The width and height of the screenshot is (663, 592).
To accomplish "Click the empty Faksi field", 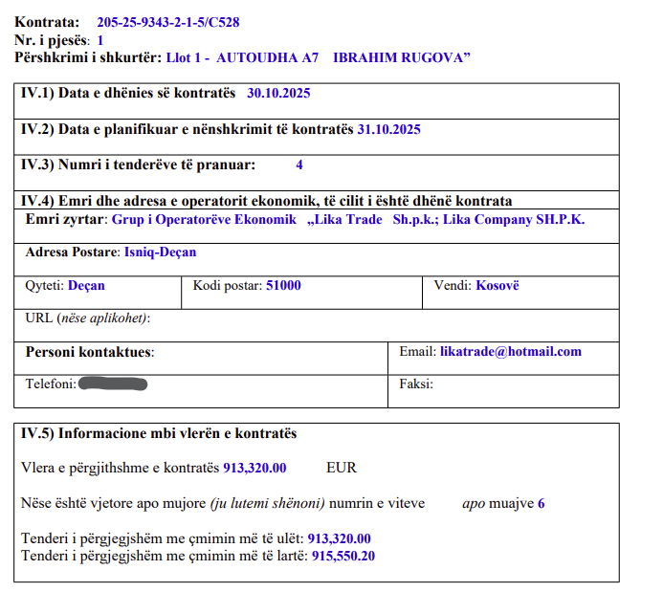I will pyautogui.click(x=517, y=384).
